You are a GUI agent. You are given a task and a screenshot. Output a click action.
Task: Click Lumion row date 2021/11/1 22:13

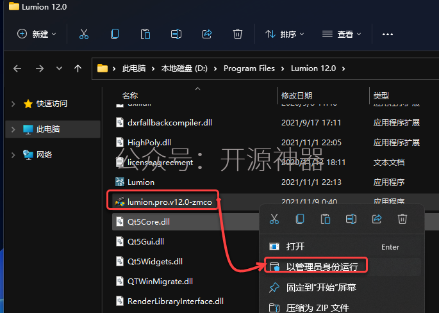click(311, 182)
